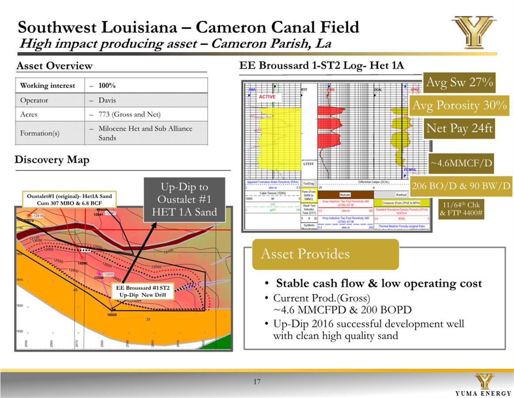
Task: Click the 'Oustalet#1 (original)- Het1A Sand' callout
Action: 69,199
